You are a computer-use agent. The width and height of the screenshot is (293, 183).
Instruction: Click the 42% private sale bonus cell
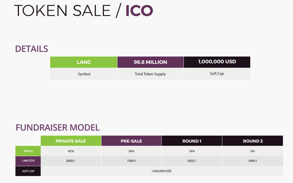click(x=71, y=151)
